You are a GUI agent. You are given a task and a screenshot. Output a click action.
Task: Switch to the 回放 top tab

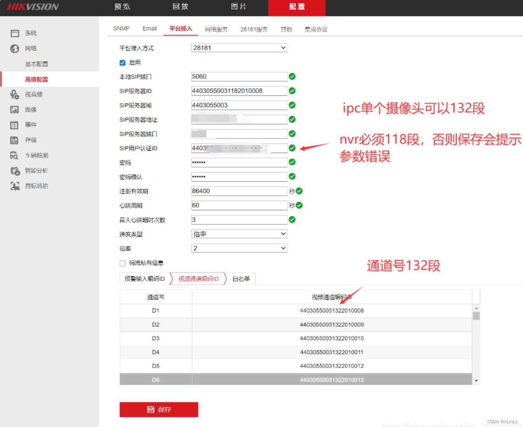[180, 7]
